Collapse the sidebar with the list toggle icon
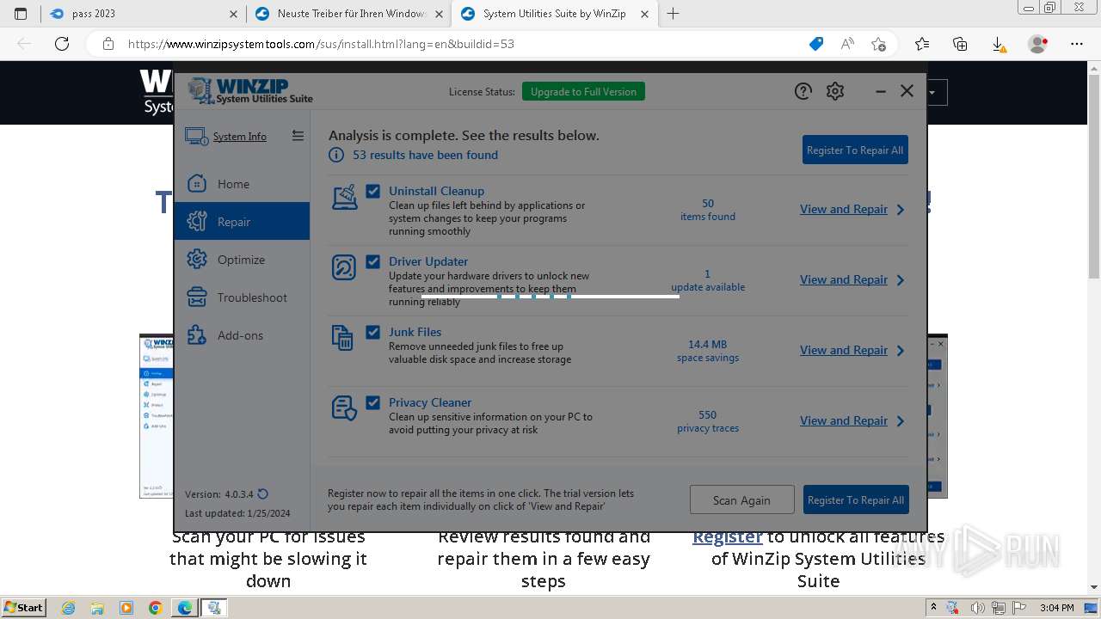The height and width of the screenshot is (619, 1101). (298, 136)
